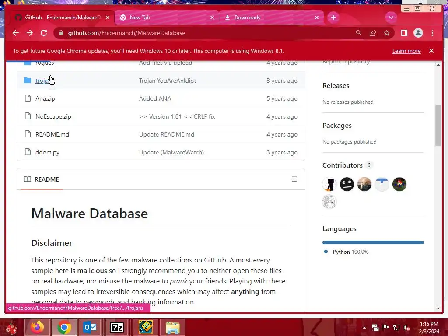Screen dimensions: 448x336
Task: Open Firefox from the taskbar
Action: [x=37, y=327]
